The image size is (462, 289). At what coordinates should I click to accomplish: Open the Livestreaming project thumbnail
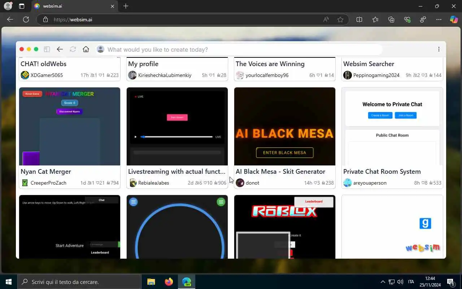177,126
